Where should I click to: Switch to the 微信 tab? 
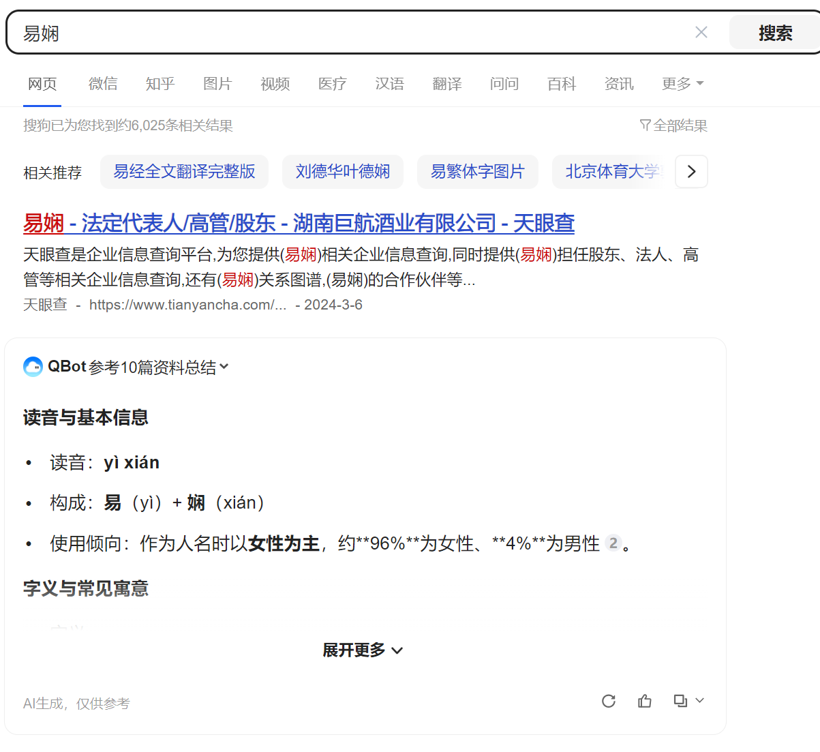coord(103,84)
